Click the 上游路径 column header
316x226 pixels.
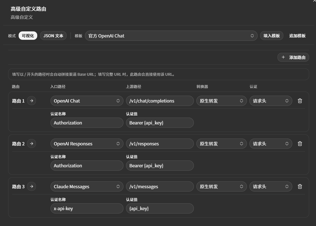(x=133, y=87)
